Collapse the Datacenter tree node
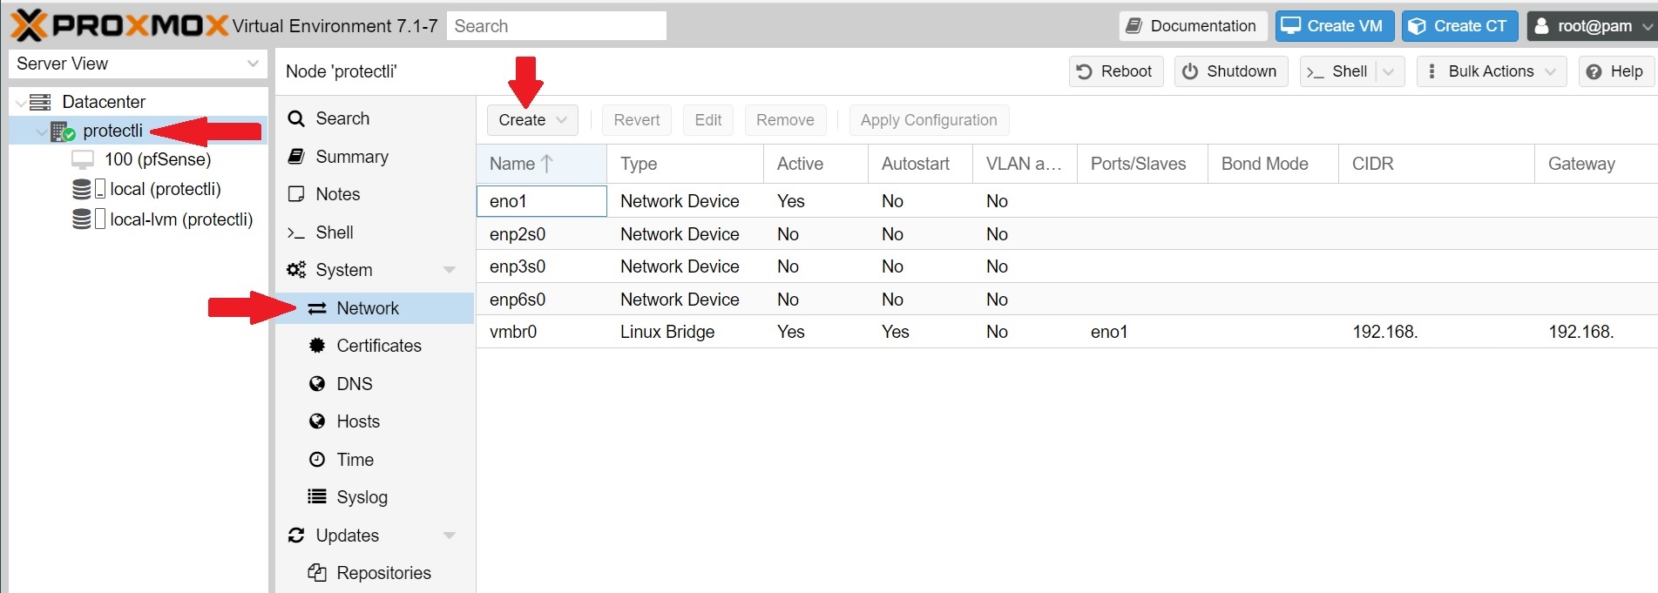 (x=20, y=103)
